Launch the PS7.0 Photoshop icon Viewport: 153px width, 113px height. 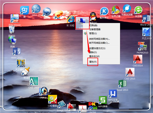43,91
